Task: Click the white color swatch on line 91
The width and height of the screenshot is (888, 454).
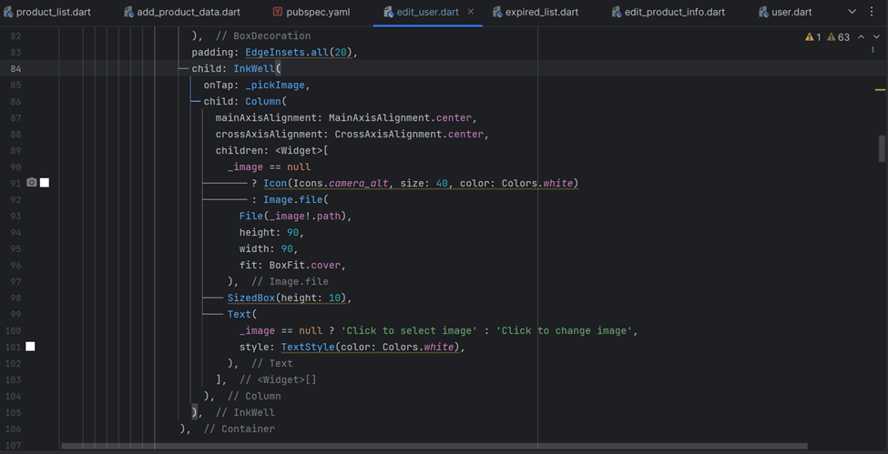Action: pos(45,182)
